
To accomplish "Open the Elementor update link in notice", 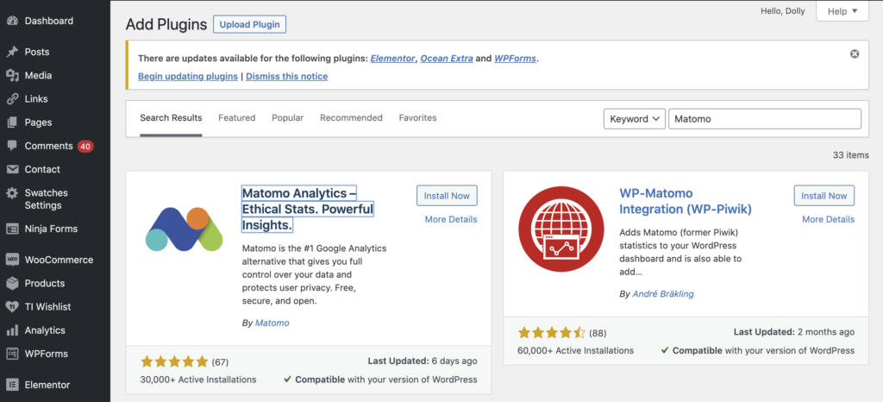I will coord(393,58).
